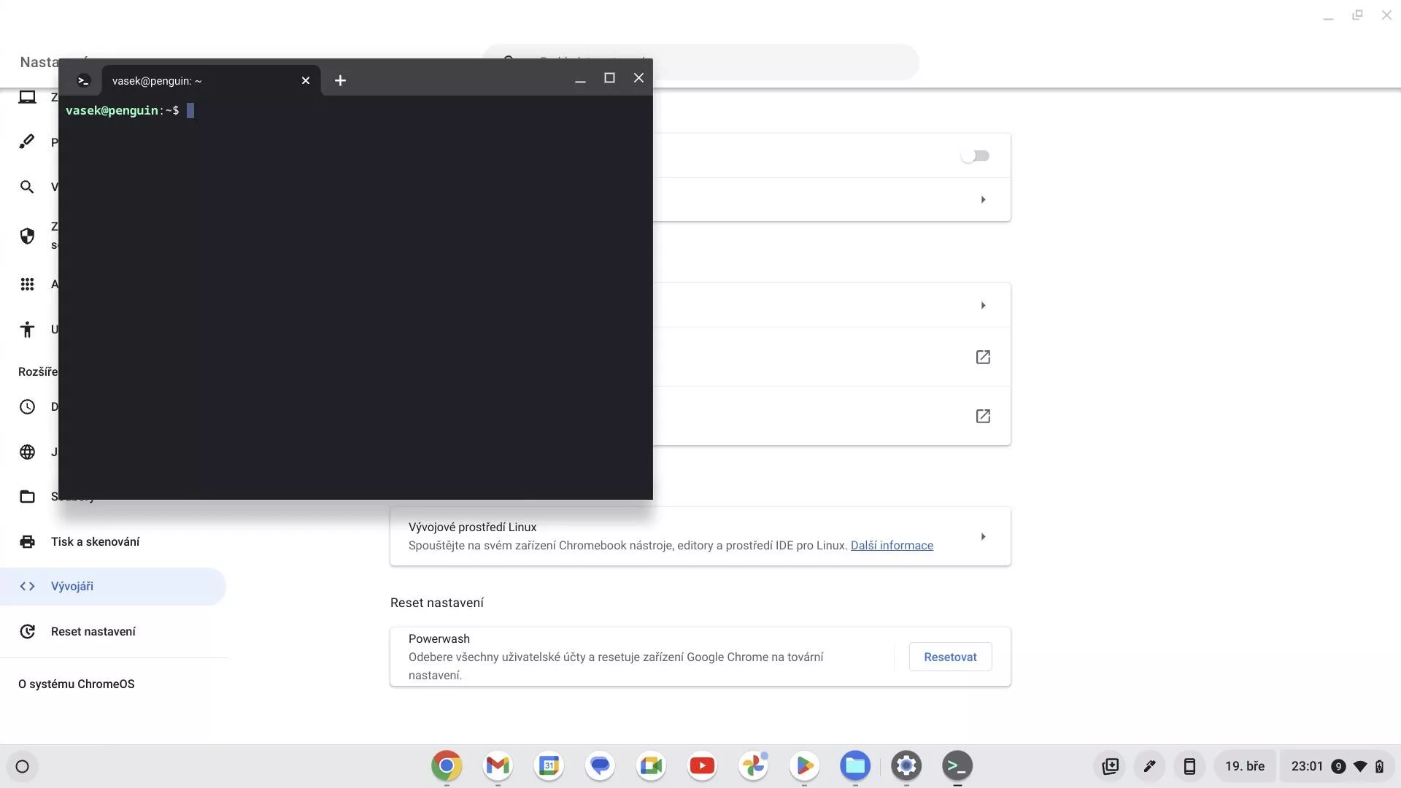Click the clock sidebar icon
Image resolution: width=1401 pixels, height=788 pixels.
27,406
